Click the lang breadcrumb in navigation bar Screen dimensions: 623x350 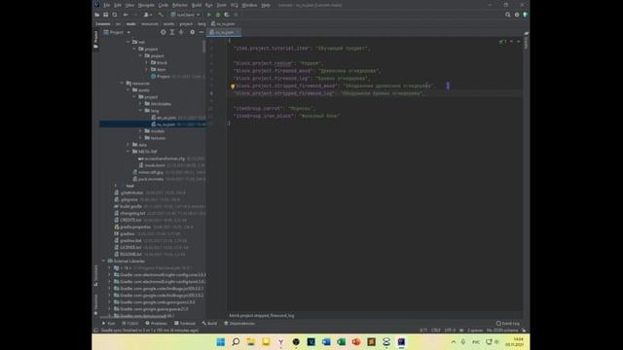tap(202, 23)
